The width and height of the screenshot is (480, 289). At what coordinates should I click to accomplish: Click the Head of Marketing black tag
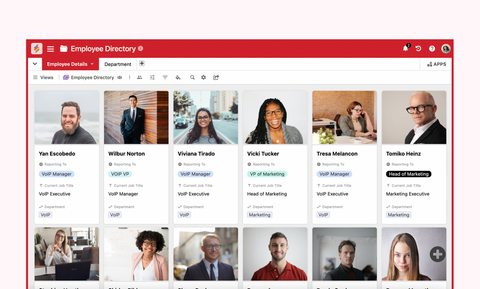[408, 174]
